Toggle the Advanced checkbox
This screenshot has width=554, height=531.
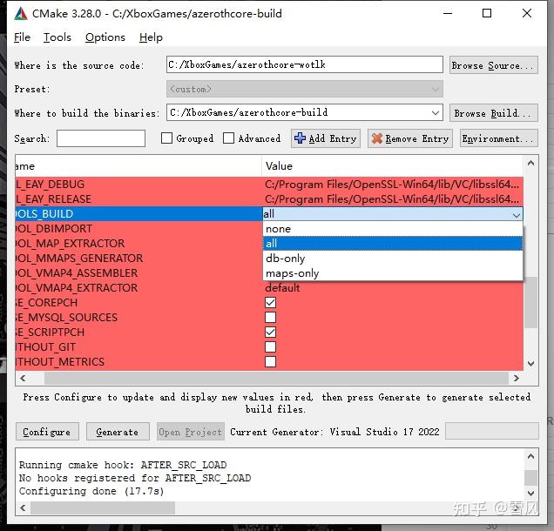click(229, 138)
